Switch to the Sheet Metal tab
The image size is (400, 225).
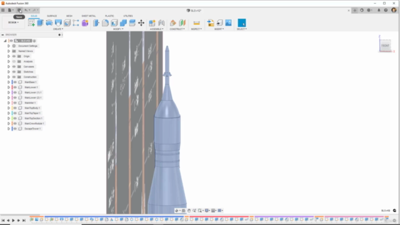click(89, 16)
